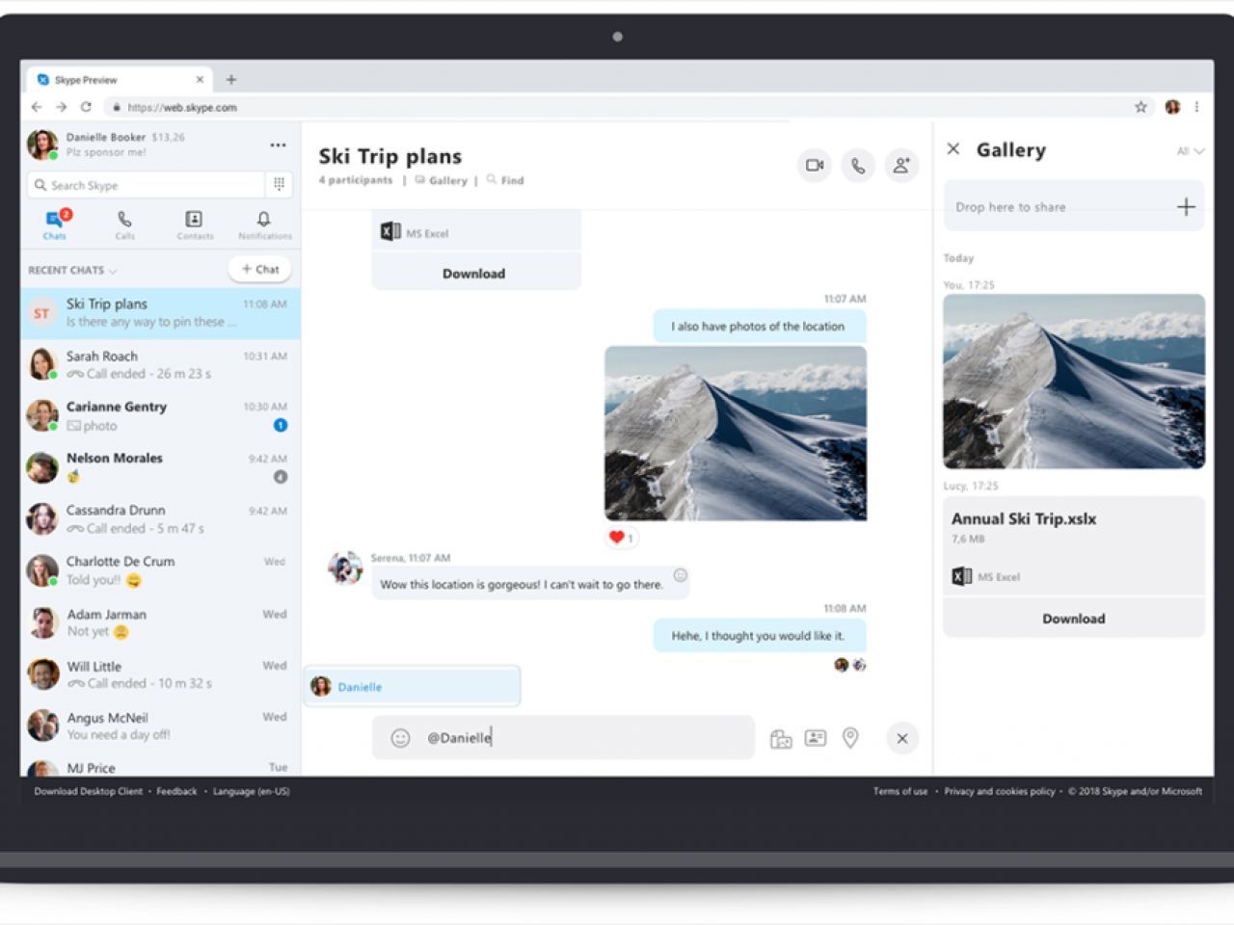Viewport: 1234px width, 925px height.
Task: Switch to the Contacts tab
Action: click(195, 225)
